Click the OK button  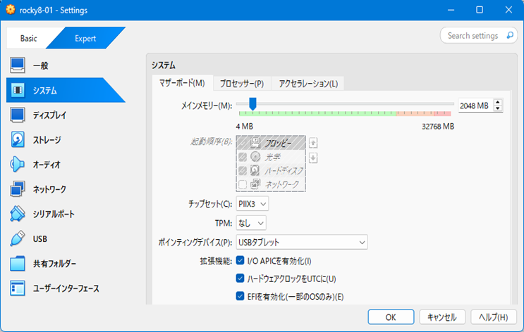point(390,317)
